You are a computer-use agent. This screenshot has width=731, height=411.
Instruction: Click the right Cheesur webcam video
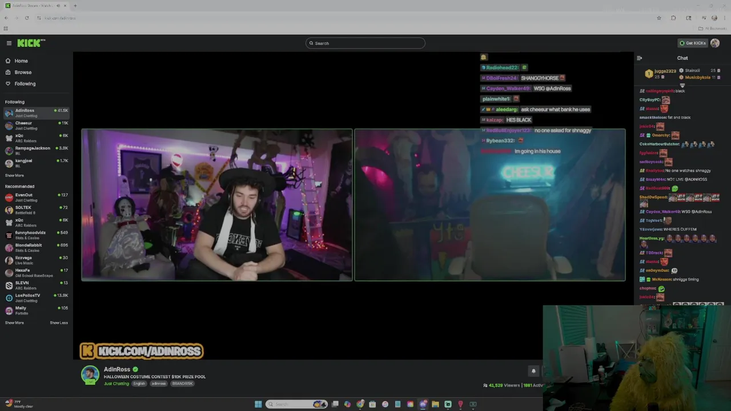490,205
